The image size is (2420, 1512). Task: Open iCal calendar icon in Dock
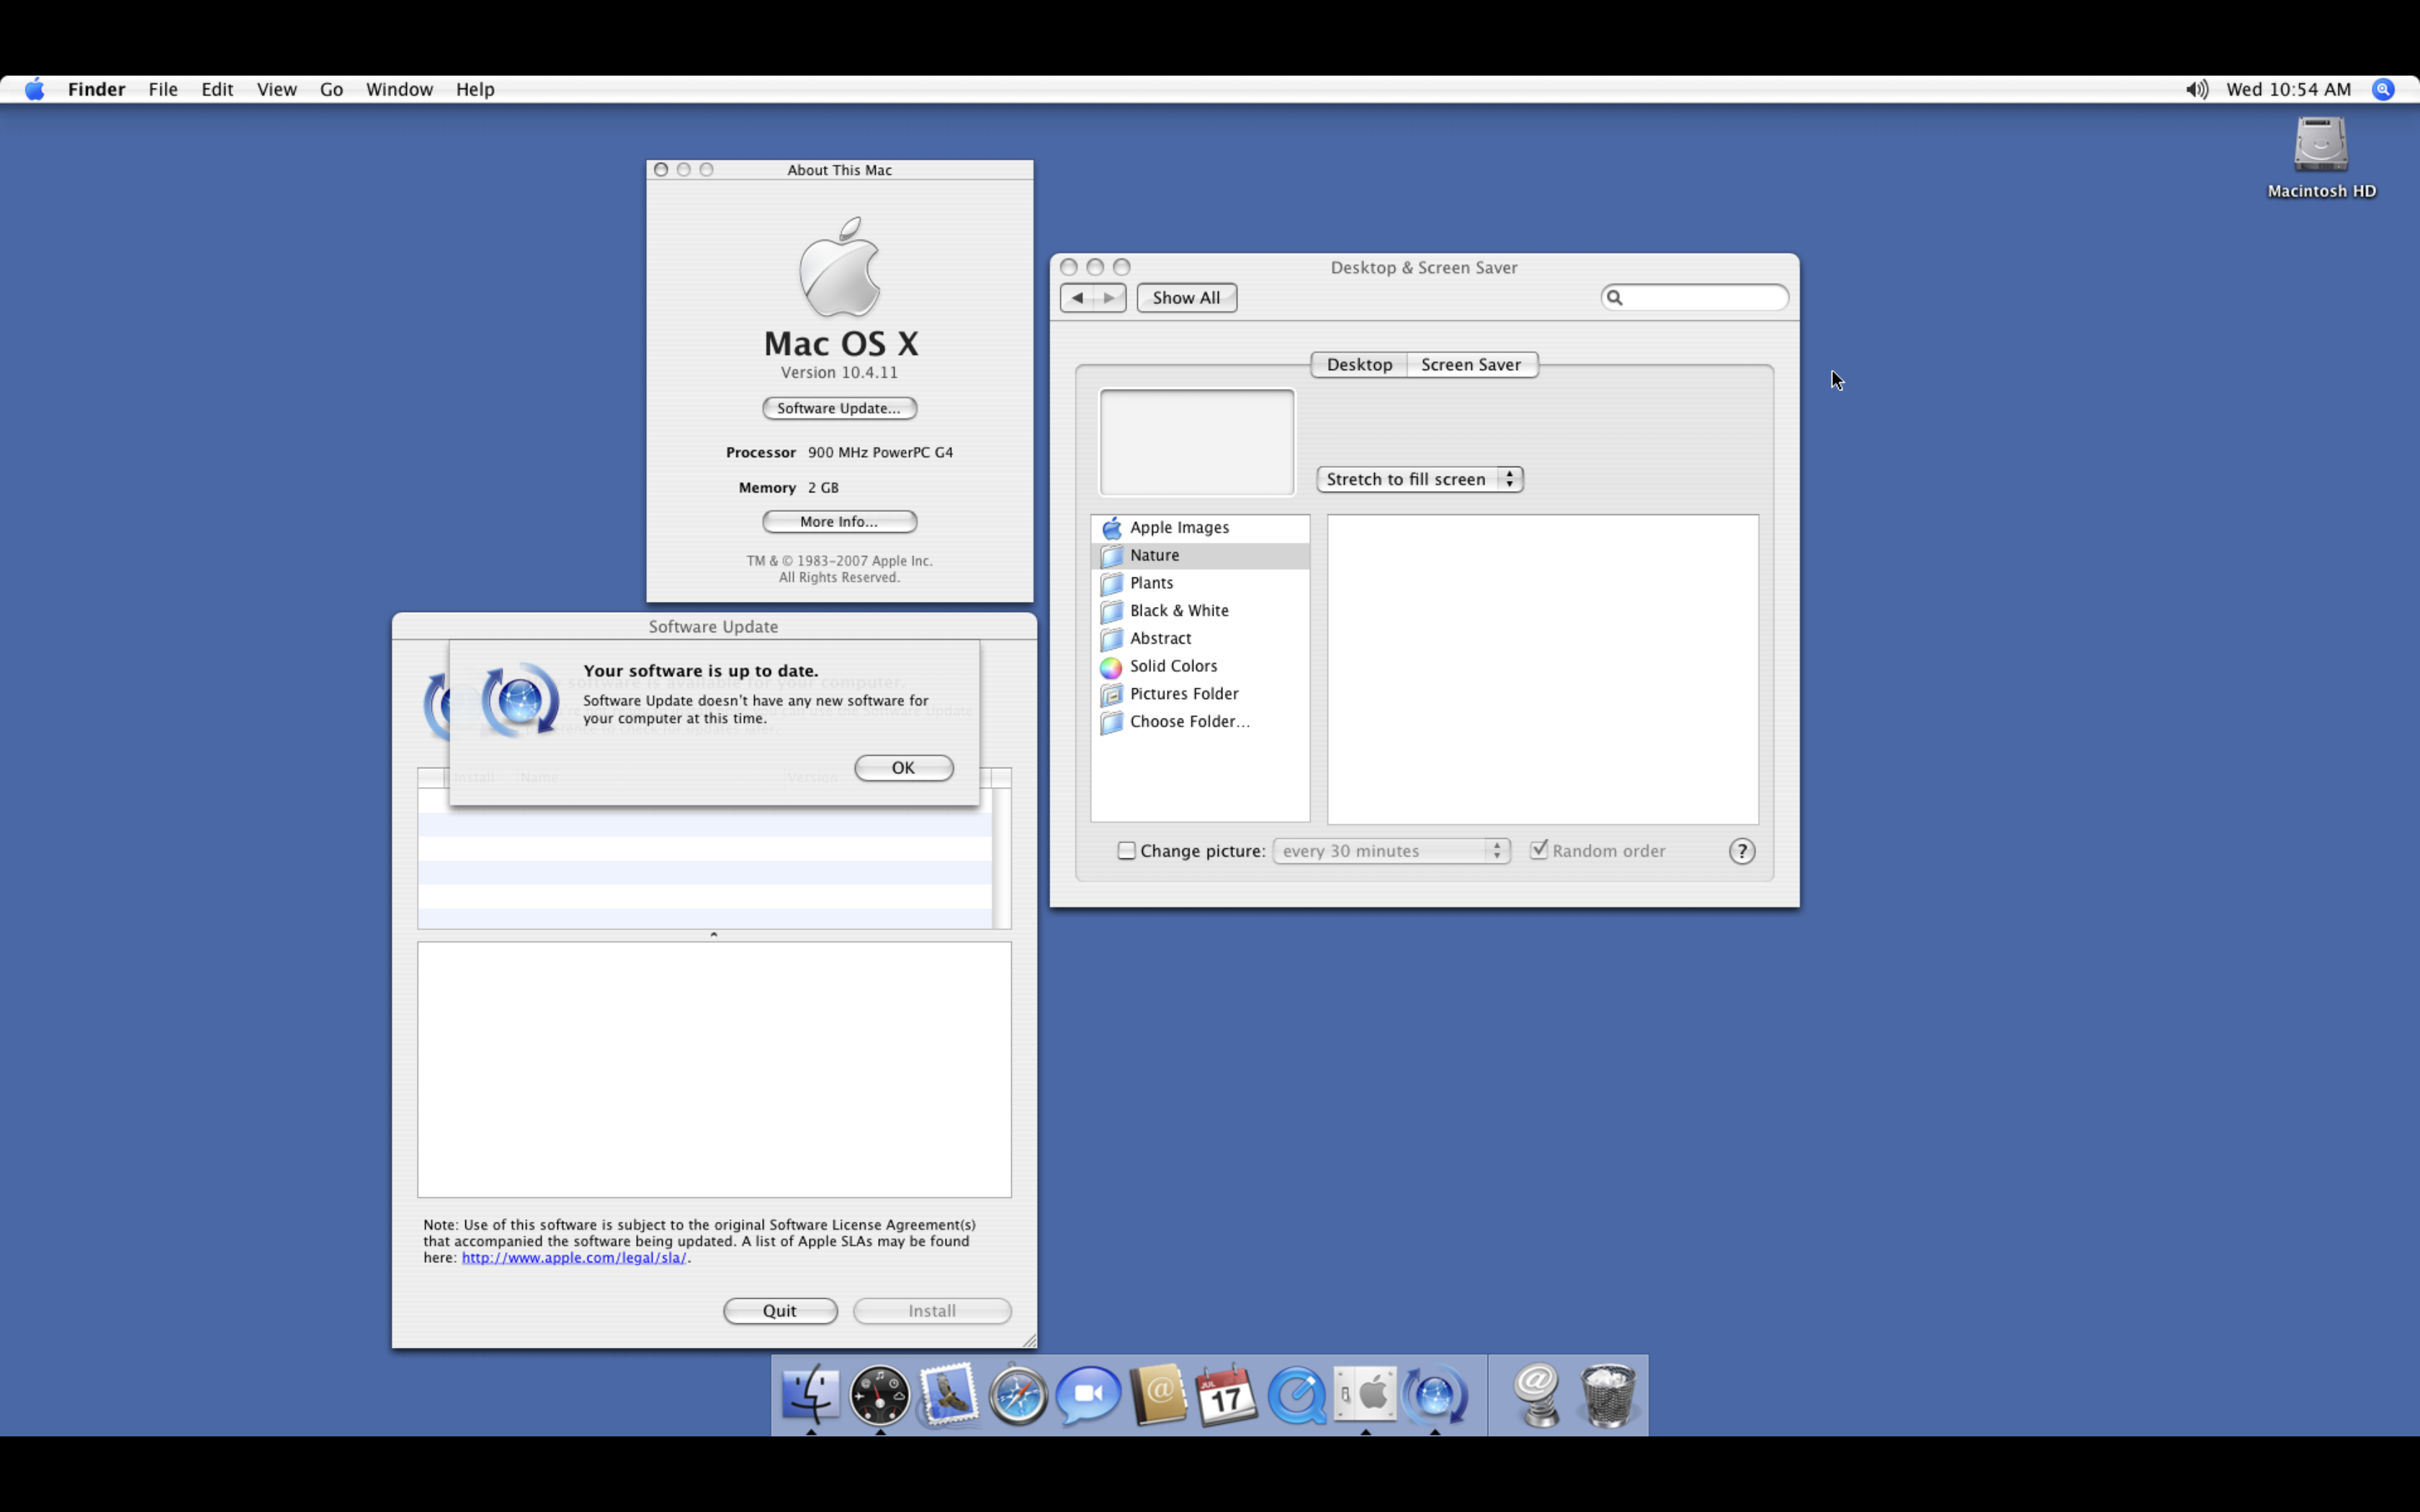1227,1394
